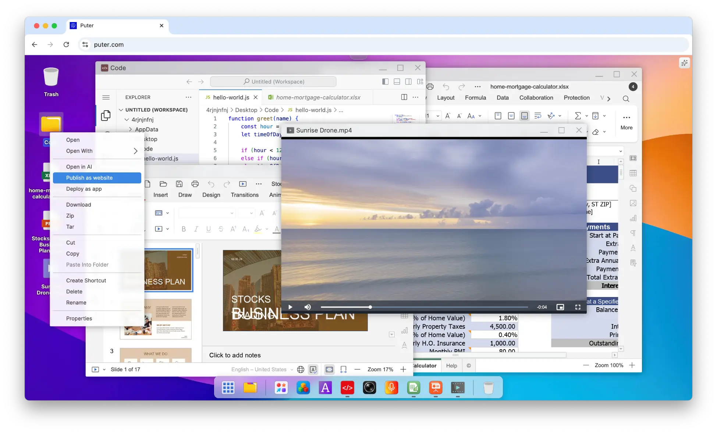The width and height of the screenshot is (717, 433).
Task: Open language dropdown English – United States
Action: (262, 369)
